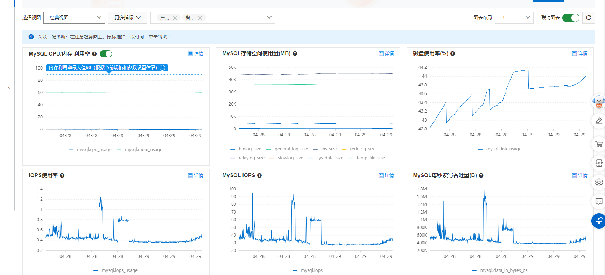
Task: Toggle the MySQL CPU/内存 利用率 switch
Action: pyautogui.click(x=106, y=54)
